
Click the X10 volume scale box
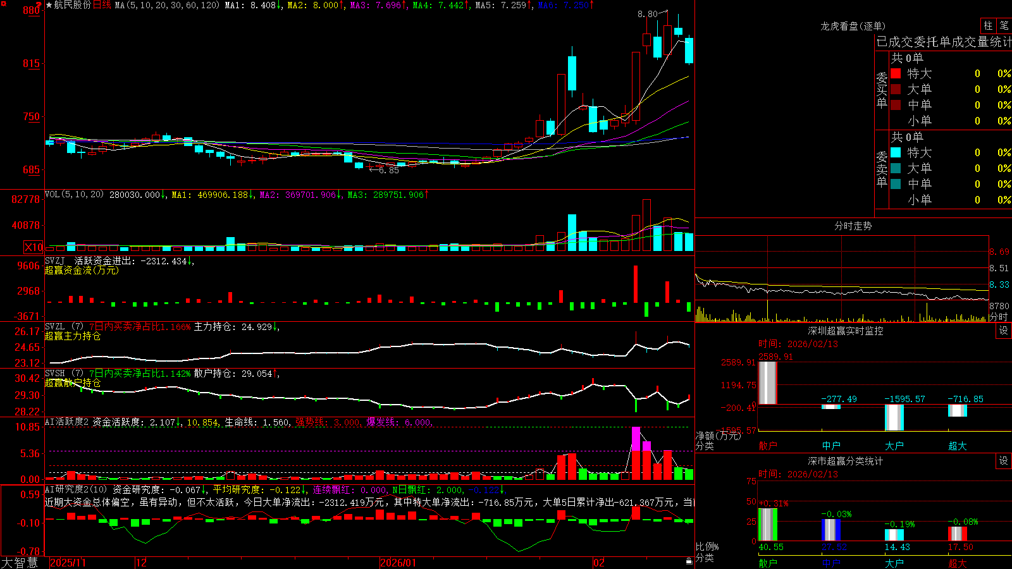[34, 247]
